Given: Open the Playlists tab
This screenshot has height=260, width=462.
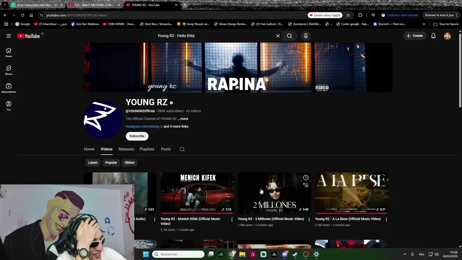Looking at the screenshot, I should pyautogui.click(x=147, y=149).
